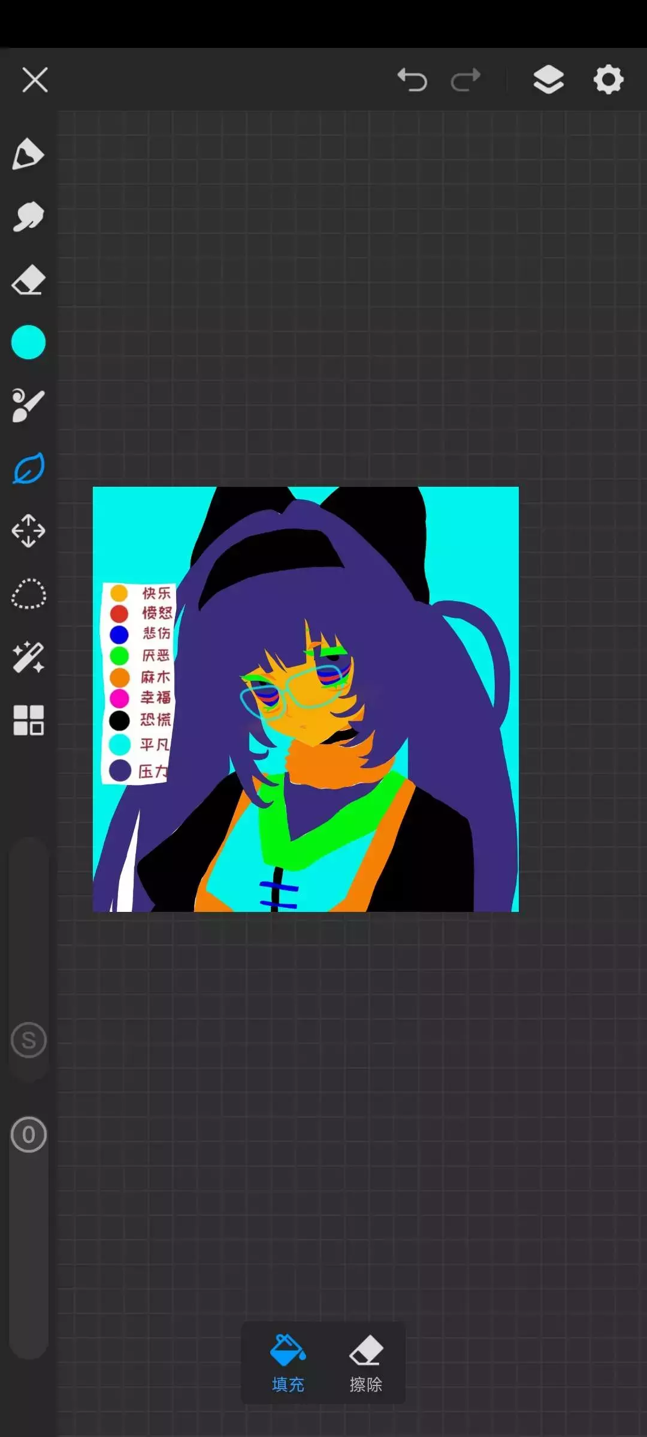Image resolution: width=647 pixels, height=1437 pixels.
Task: Select the magic wand tool
Action: pos(28,657)
